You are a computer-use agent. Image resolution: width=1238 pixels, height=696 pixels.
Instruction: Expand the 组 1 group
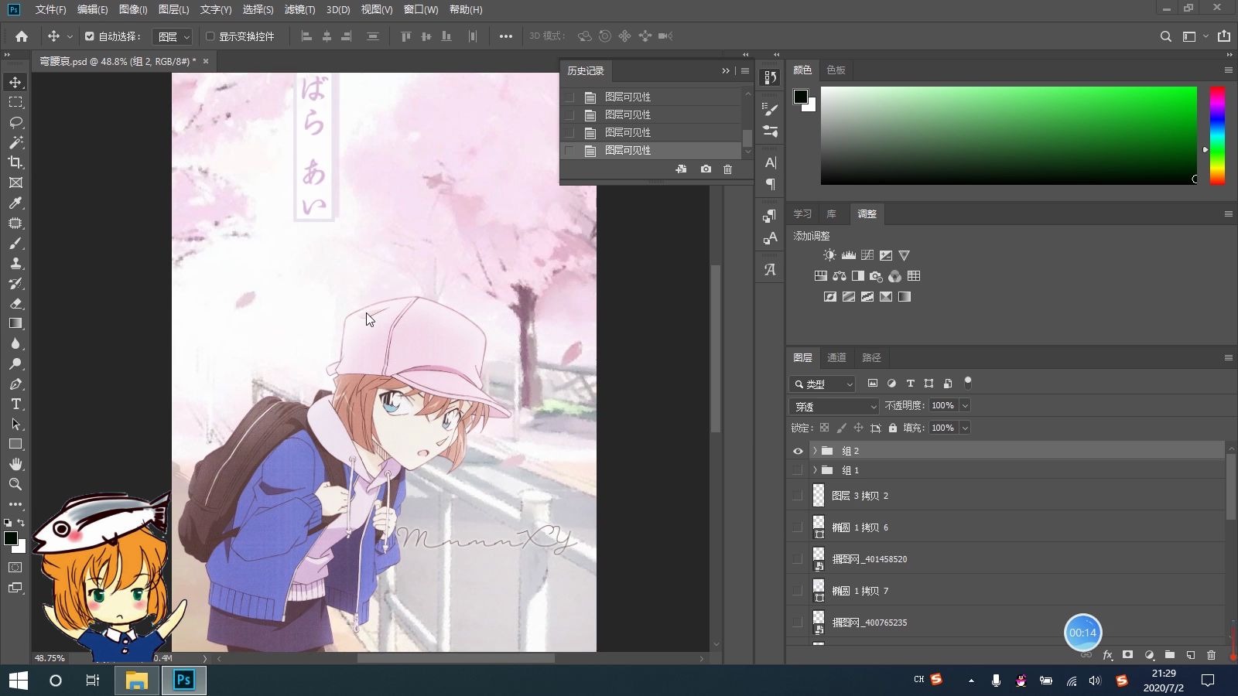(814, 470)
